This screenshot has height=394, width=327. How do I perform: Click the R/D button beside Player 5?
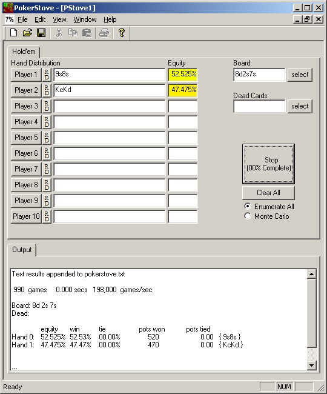coord(47,138)
